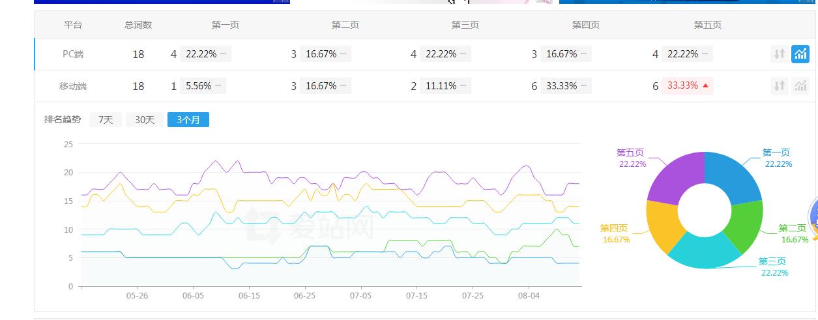Click the up-down arrows icon in PC端 row
Screen dimensions: 818x320
(779, 54)
